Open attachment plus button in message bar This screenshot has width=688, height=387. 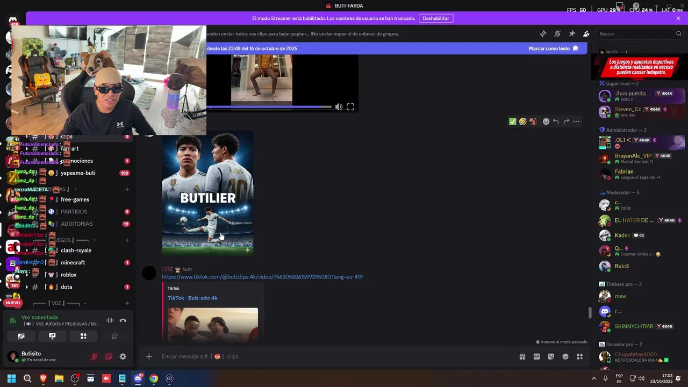[149, 356]
